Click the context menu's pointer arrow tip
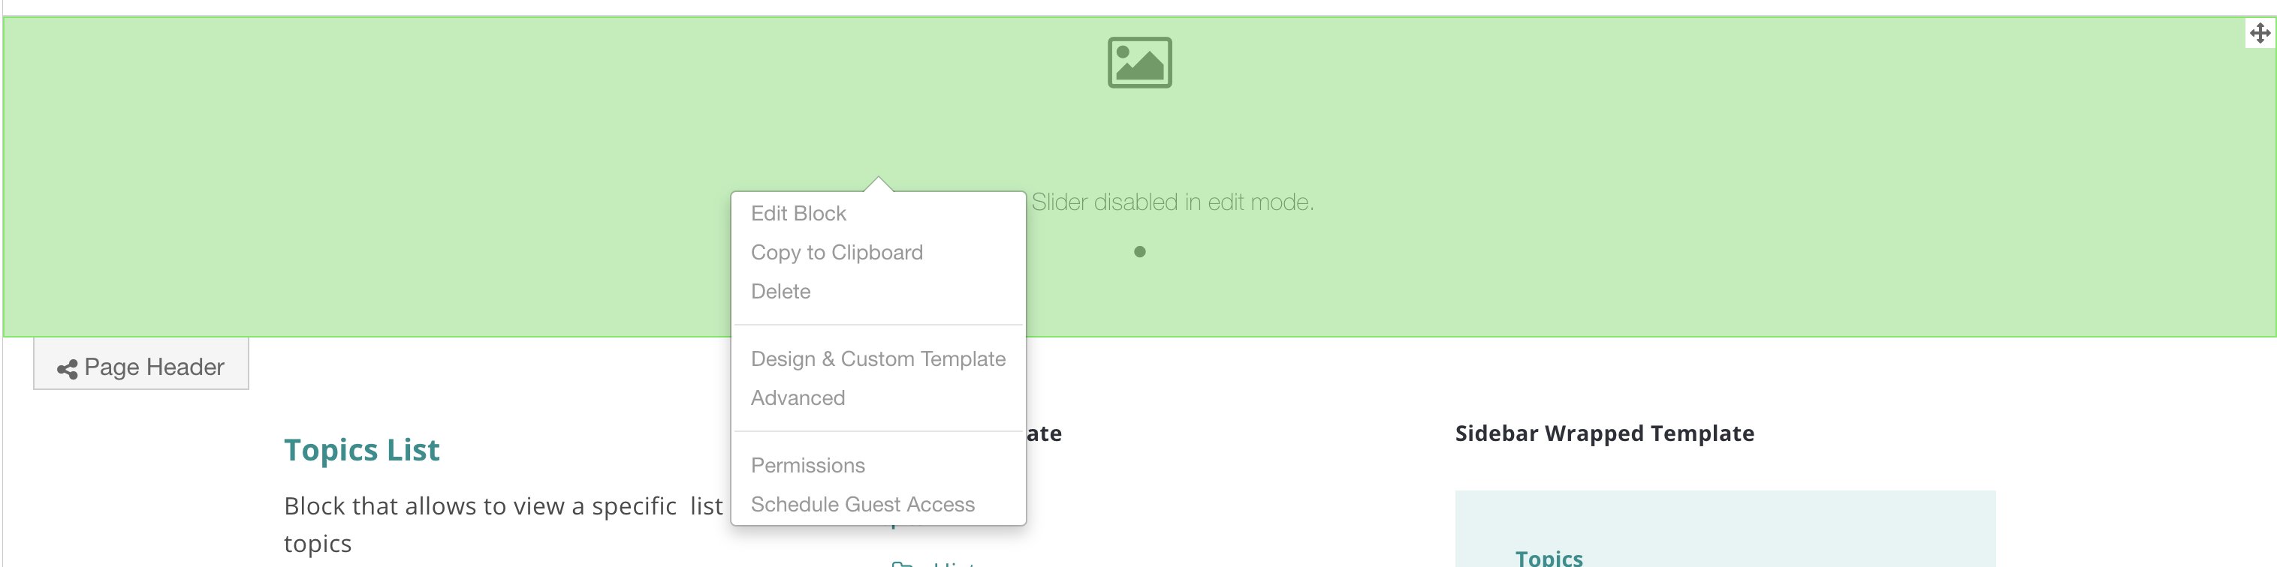The image size is (2277, 567). (878, 180)
